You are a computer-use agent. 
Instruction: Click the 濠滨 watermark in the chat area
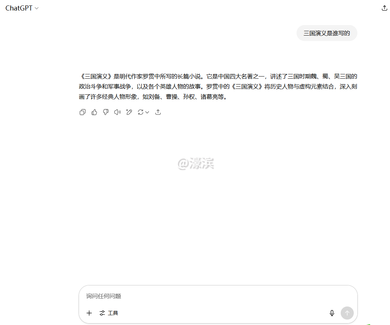(197, 162)
